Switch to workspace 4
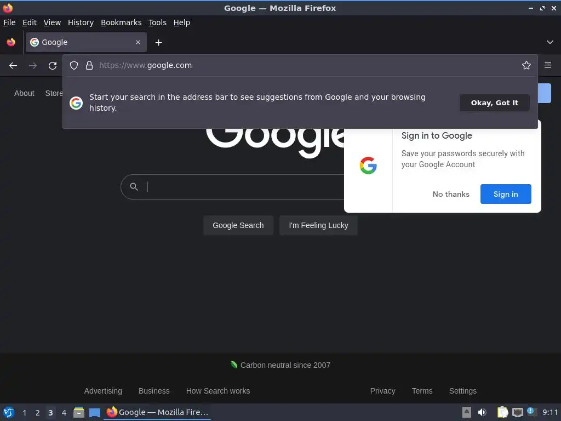The image size is (561, 421). point(64,412)
